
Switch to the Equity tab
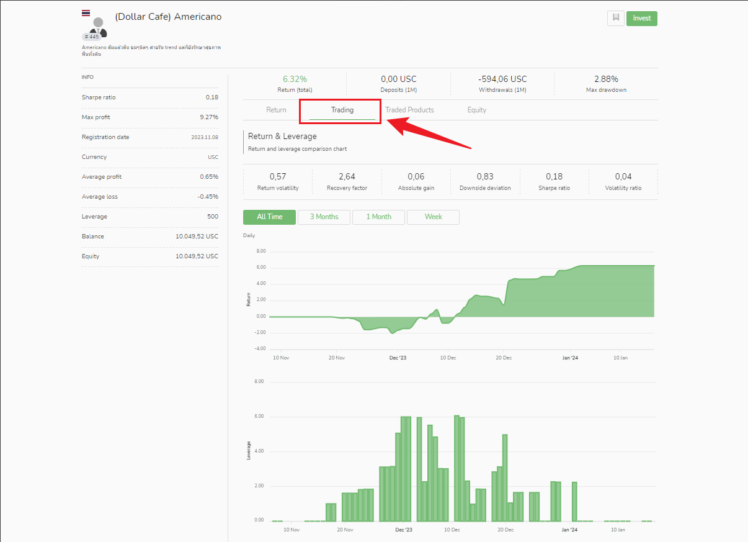coord(477,110)
